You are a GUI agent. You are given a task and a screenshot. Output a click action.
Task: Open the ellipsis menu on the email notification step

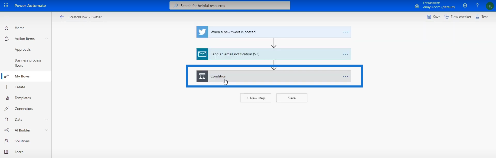coord(345,54)
